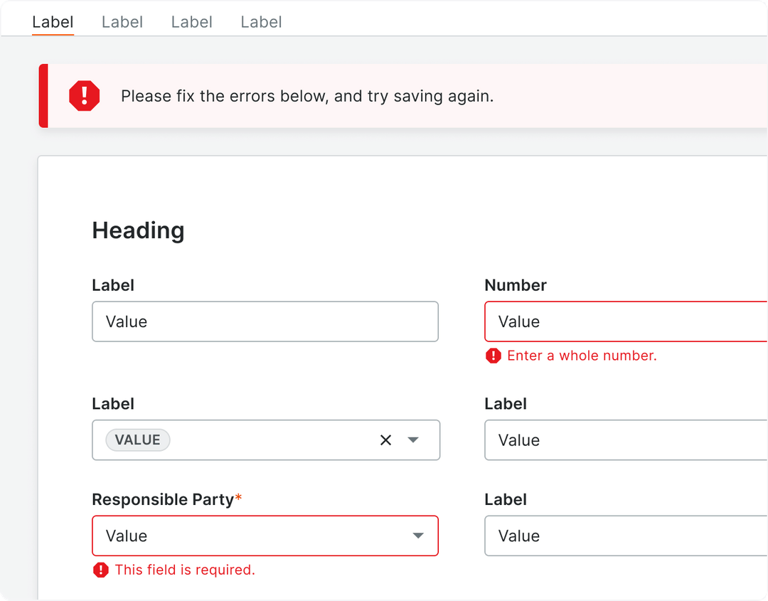768x601 pixels.
Task: Remove the VALUE chip using the X icon
Action: coord(385,440)
